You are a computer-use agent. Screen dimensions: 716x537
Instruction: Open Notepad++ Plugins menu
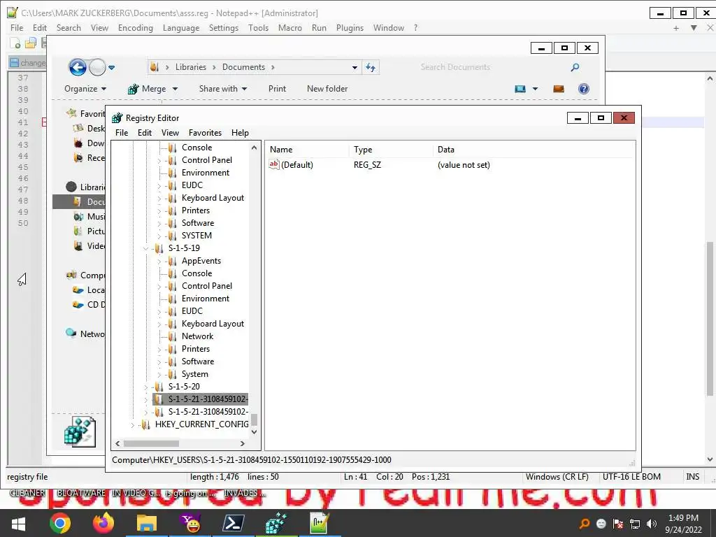coord(350,28)
